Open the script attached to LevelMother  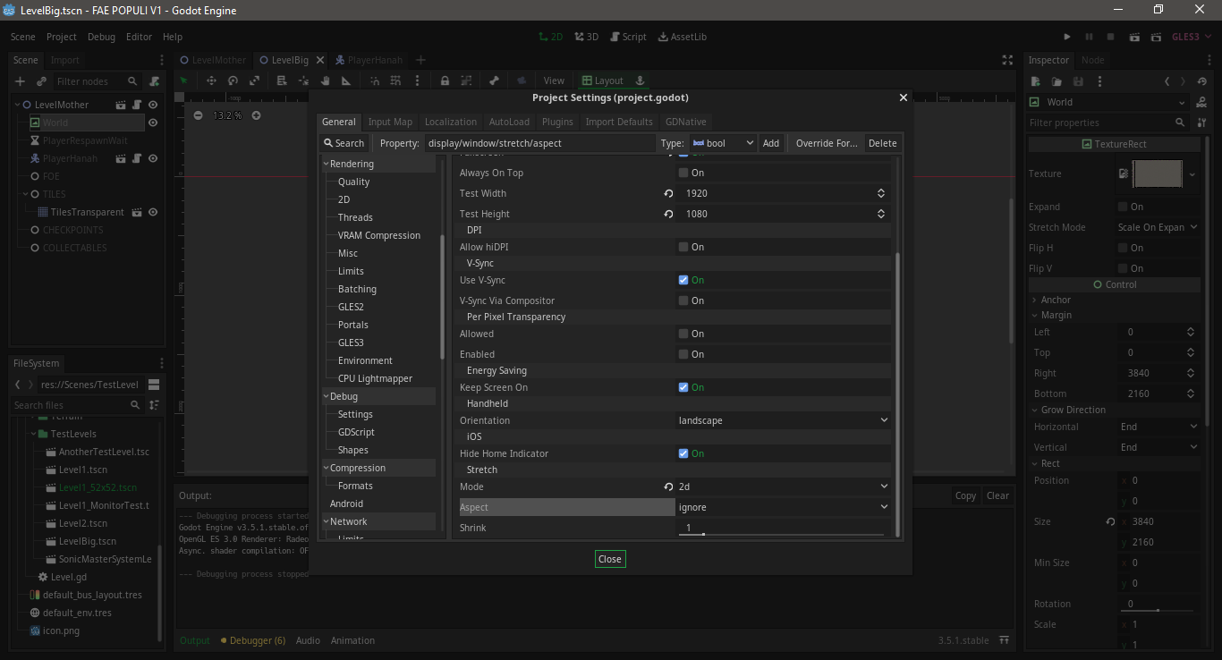pos(137,105)
